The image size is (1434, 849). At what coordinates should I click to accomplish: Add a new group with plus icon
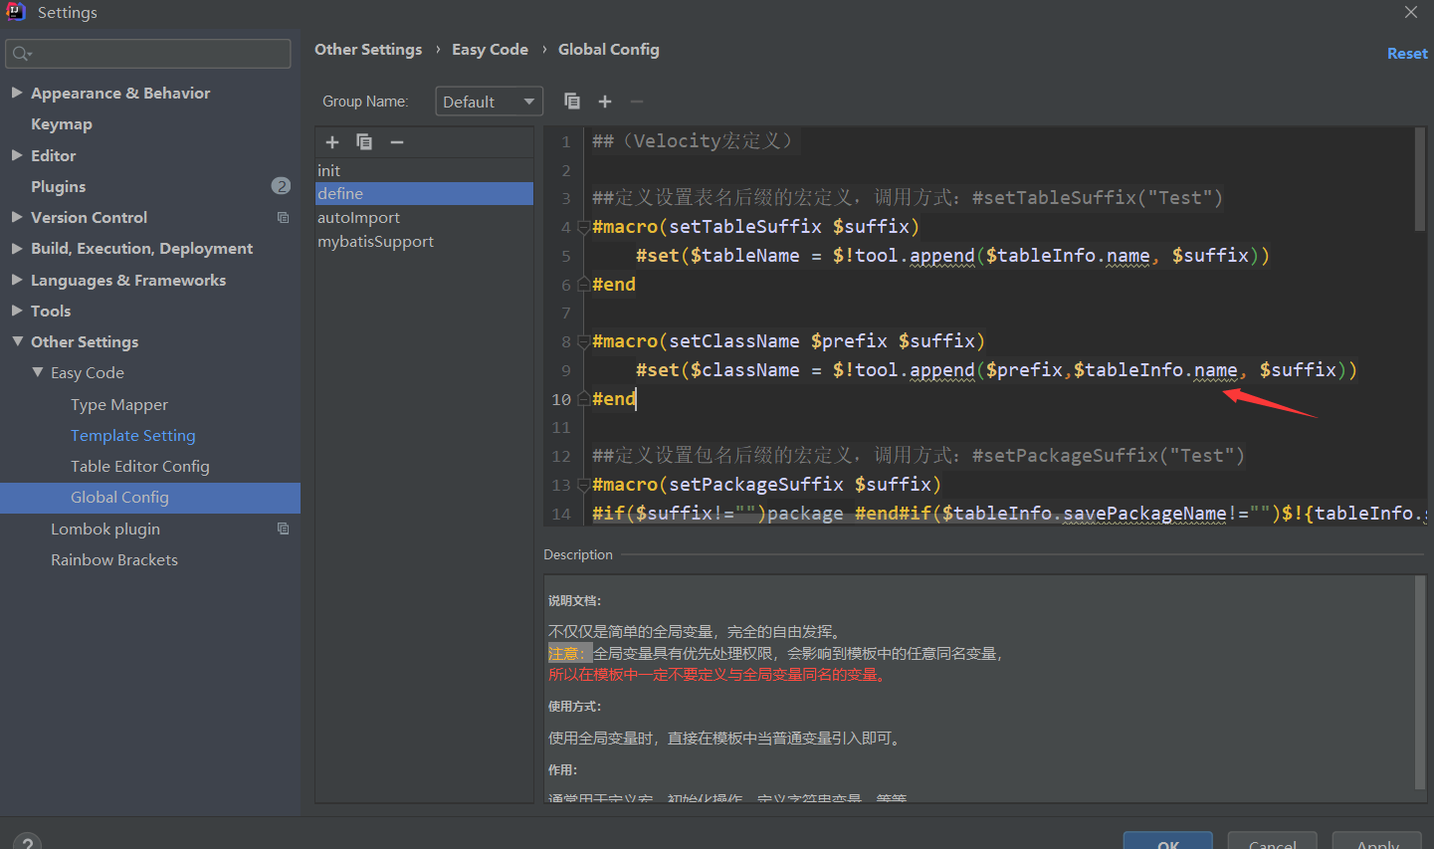[x=604, y=102]
